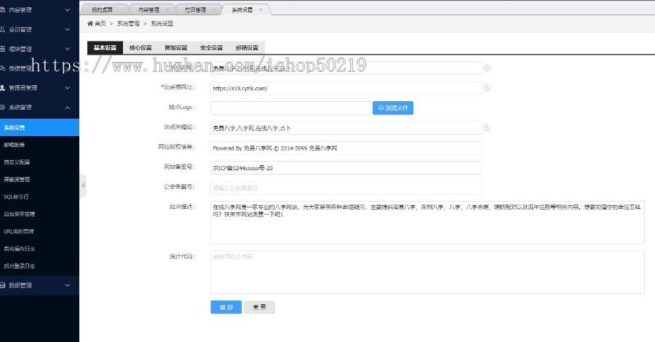Click help icon beside site name field
The image size is (655, 342).
coord(487,68)
